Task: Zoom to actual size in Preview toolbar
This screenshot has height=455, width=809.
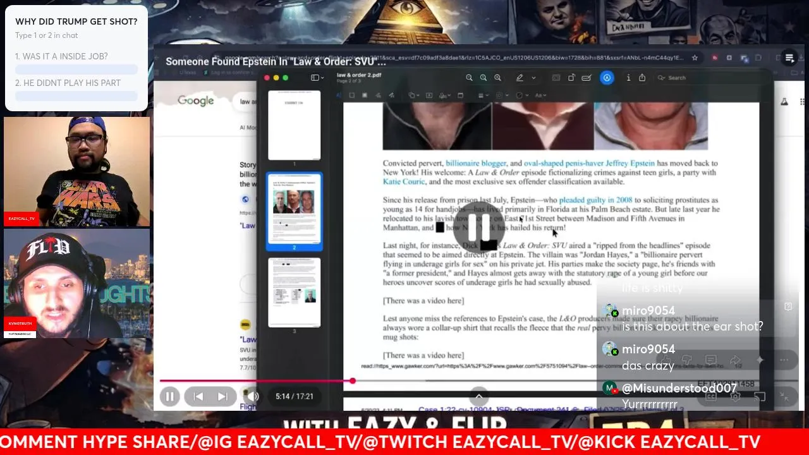Action: point(484,78)
